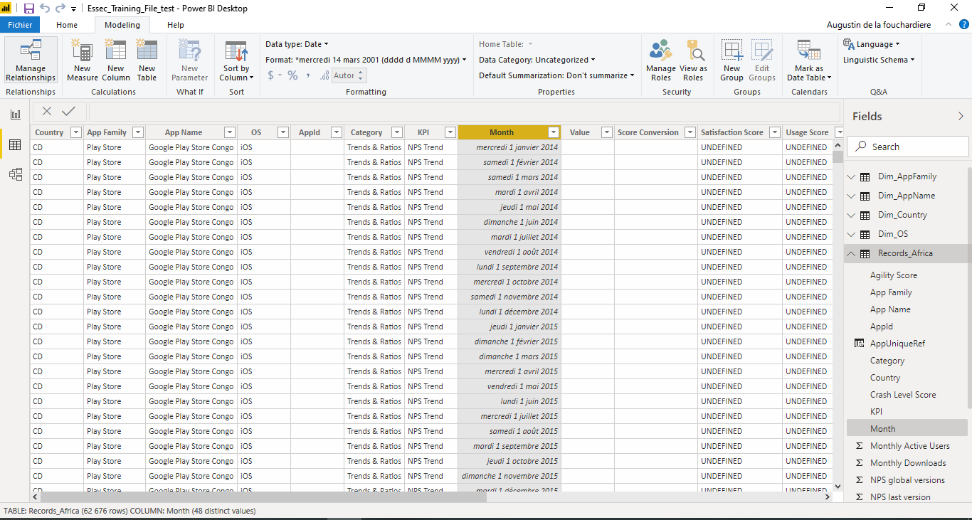
Task: Collapse Records_Africa table in Fields
Action: point(852,253)
